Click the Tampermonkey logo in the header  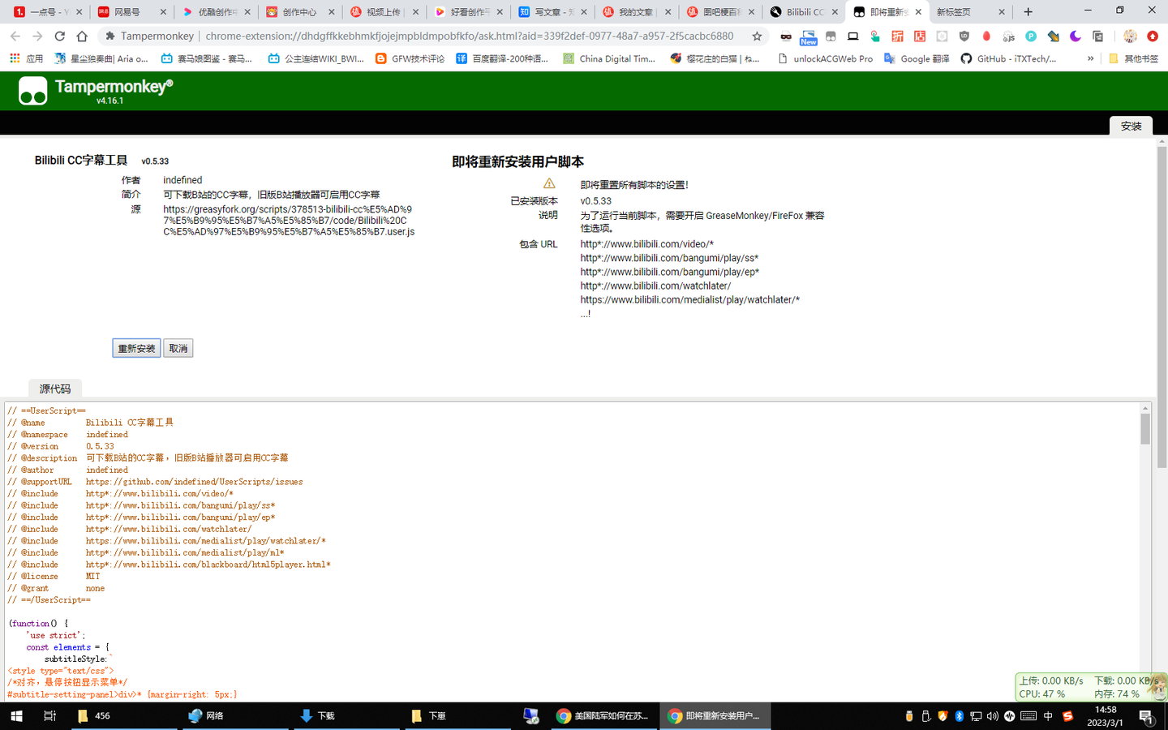tap(32, 91)
